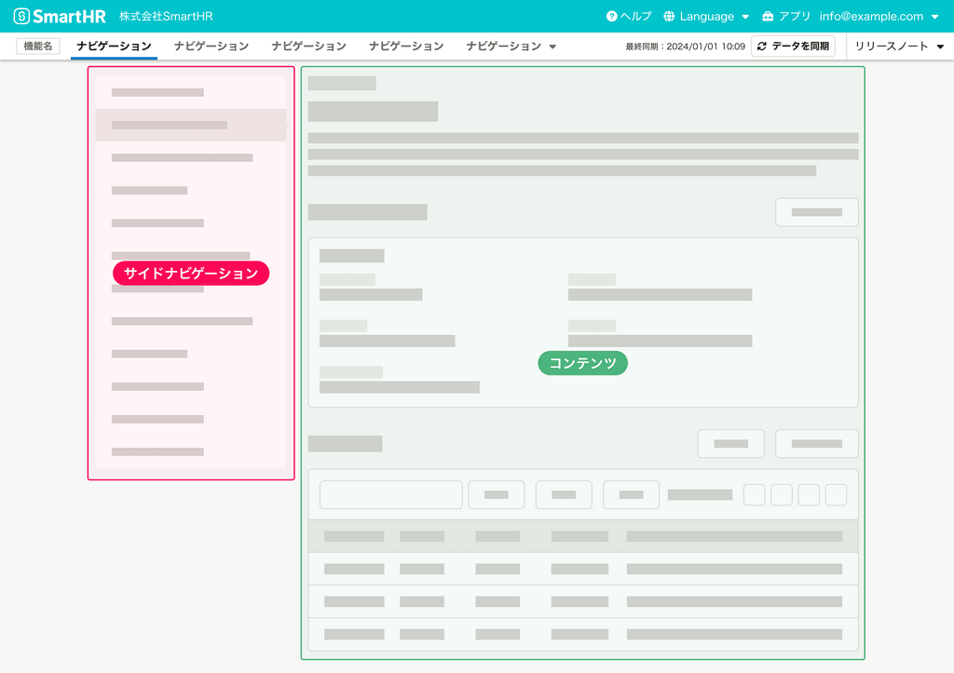This screenshot has width=954, height=673.
Task: Select the third ナビゲーション tab
Action: click(x=308, y=45)
